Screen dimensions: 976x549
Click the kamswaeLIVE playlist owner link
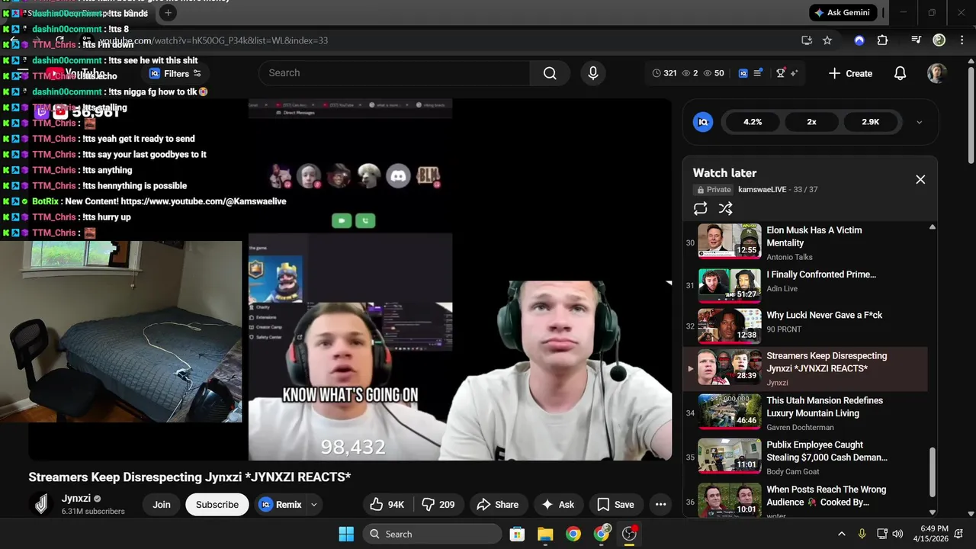tap(762, 190)
